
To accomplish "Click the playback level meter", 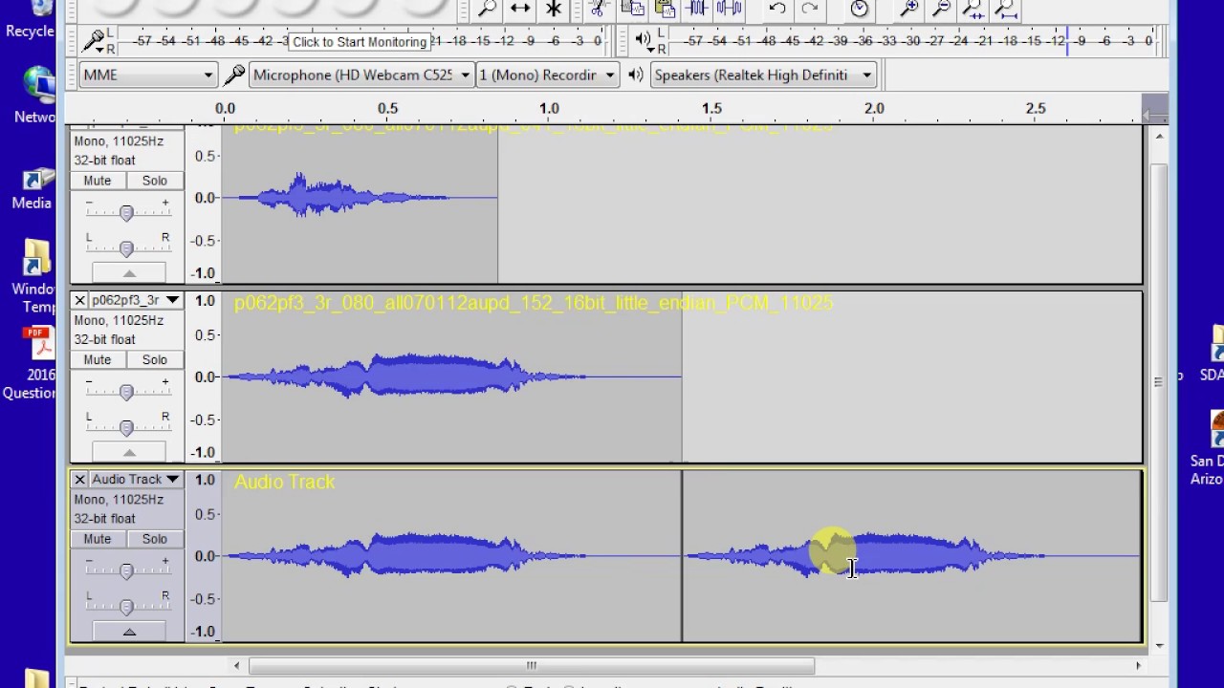I will (x=911, y=41).
